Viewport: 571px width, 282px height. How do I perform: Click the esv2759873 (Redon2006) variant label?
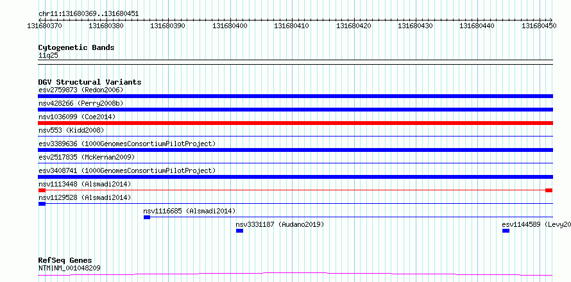81,90
